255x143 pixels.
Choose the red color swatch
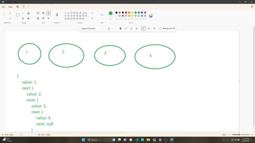(x=126, y=12)
